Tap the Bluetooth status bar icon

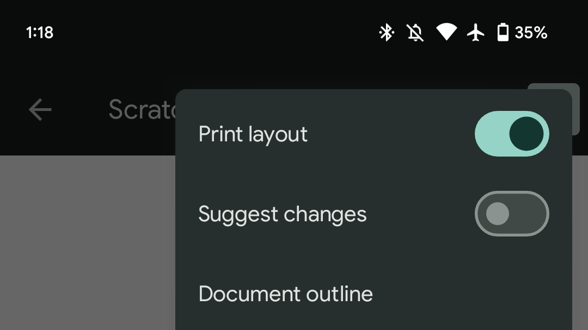[x=387, y=33]
